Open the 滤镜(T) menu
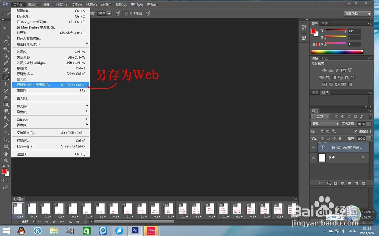 (x=106, y=5)
